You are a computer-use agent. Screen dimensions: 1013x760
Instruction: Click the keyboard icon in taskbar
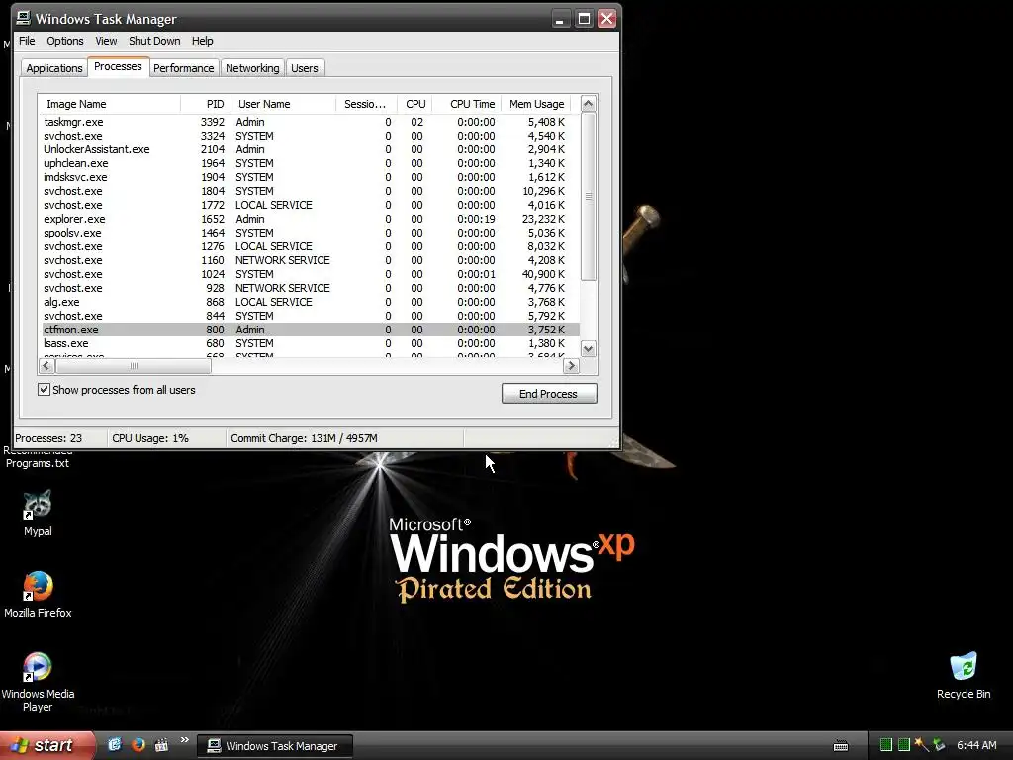[841, 746]
